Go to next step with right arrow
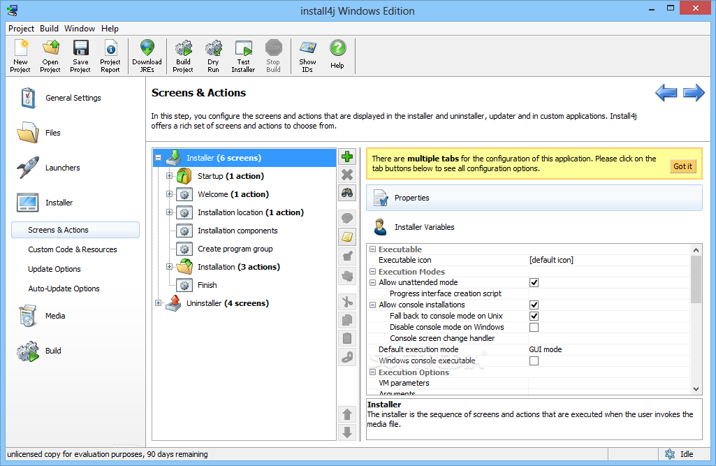The image size is (716, 466). 694,93
